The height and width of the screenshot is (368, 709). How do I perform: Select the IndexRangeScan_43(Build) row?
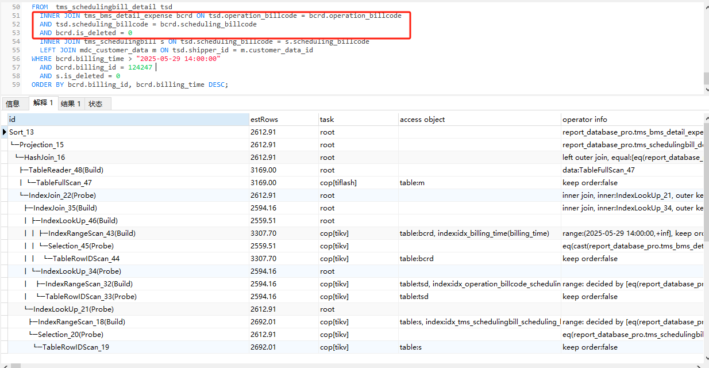tap(92, 233)
